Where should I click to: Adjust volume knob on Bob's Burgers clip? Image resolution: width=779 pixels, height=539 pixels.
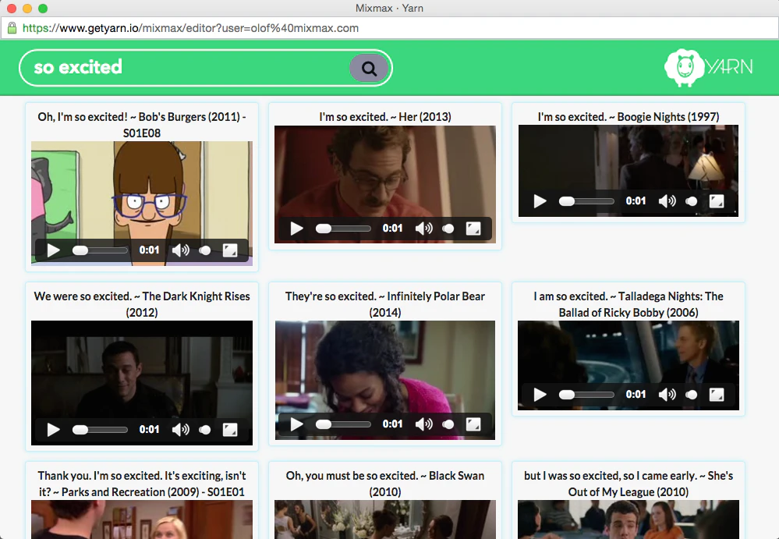click(x=204, y=250)
